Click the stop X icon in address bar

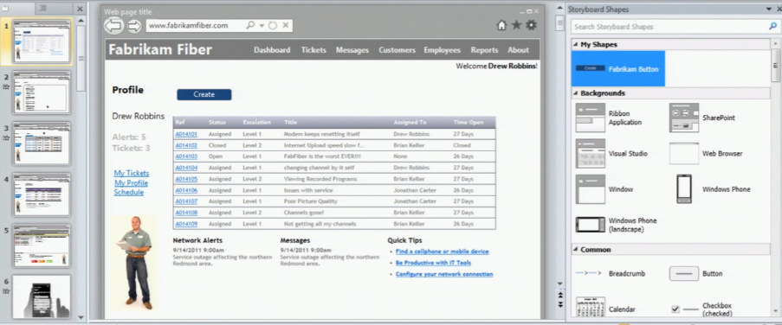click(285, 25)
